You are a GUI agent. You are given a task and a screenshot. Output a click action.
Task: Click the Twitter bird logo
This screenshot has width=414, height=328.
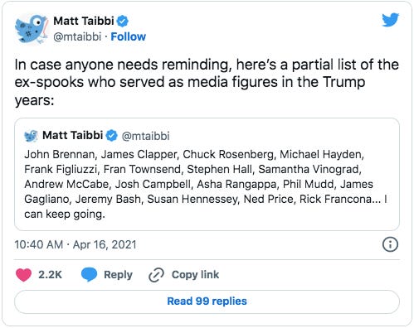390,20
